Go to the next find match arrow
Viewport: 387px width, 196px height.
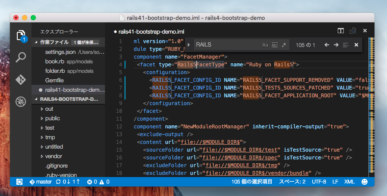336,45
